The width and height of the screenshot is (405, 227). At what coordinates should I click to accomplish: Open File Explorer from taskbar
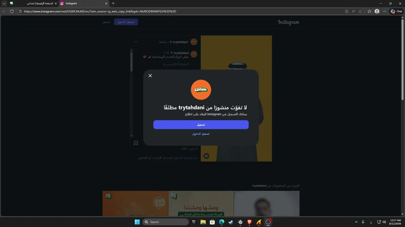[203, 222]
